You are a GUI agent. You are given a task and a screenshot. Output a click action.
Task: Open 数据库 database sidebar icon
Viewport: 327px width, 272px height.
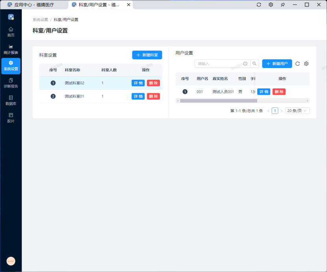[11, 100]
